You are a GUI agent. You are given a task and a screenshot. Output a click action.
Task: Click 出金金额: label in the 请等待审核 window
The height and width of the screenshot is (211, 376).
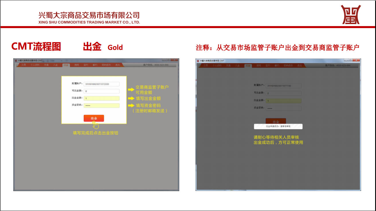[259, 101]
